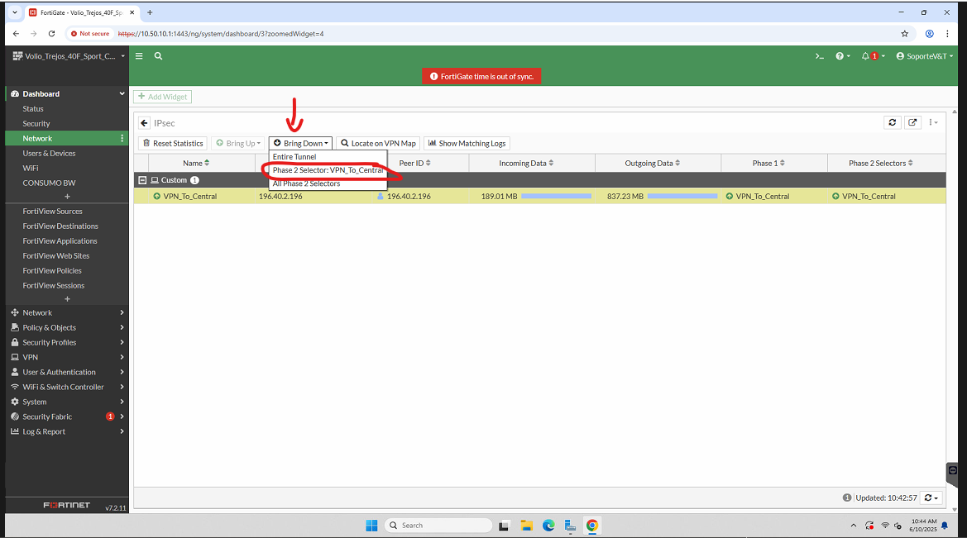Select the VPN_To_Central tunnel name
The height and width of the screenshot is (538, 967).
pos(190,197)
